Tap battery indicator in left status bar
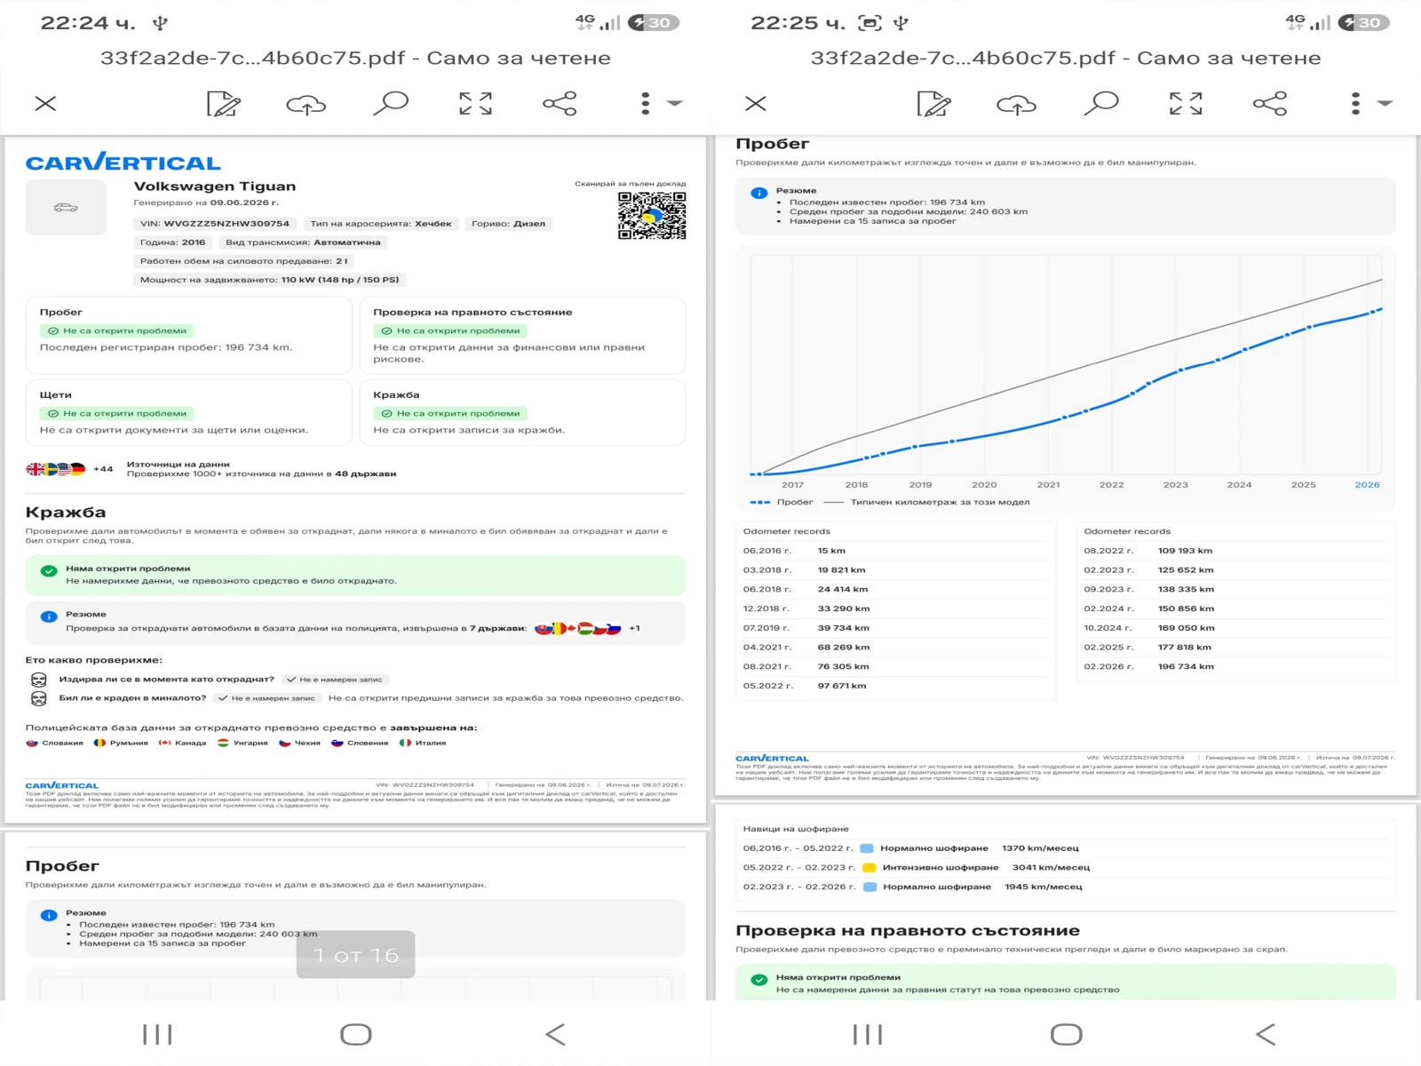 pos(654,23)
